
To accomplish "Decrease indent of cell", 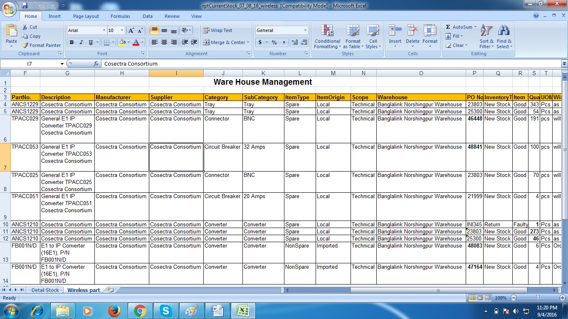I will (x=185, y=42).
